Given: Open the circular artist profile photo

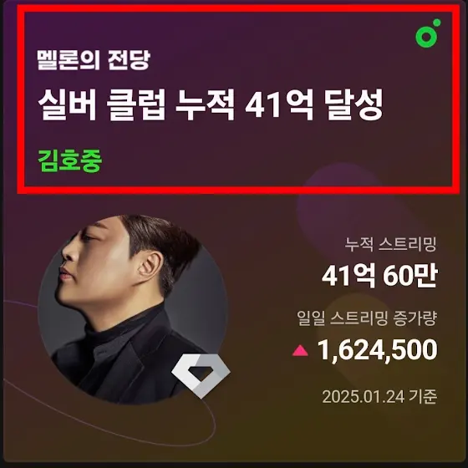Looking at the screenshot, I should point(134,309).
